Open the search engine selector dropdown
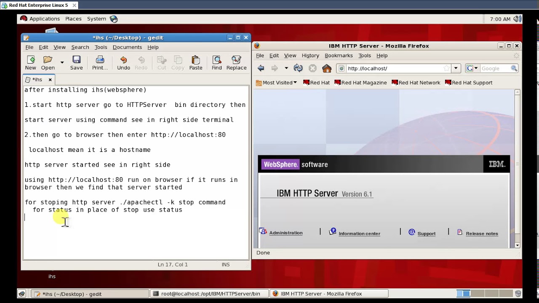The image size is (539, 303). tap(472, 68)
